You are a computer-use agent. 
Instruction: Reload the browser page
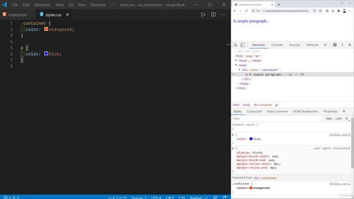(246, 11)
